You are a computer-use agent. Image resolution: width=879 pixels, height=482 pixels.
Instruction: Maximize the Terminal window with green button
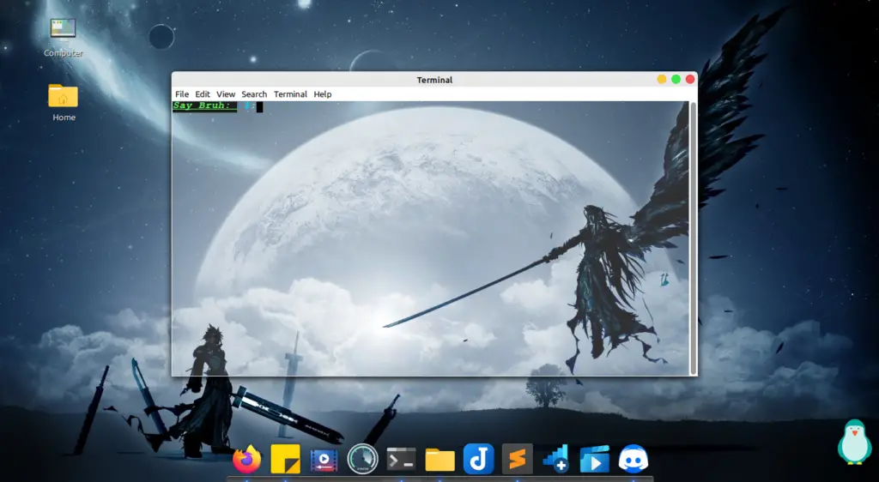[676, 80]
